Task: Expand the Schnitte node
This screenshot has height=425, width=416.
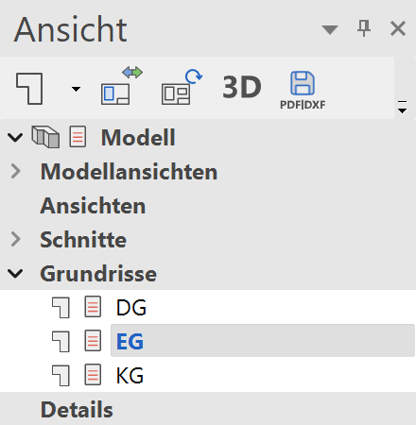Action: pos(15,239)
